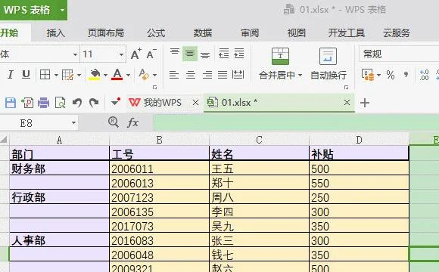Increase font size with A+ icon

coord(135,54)
